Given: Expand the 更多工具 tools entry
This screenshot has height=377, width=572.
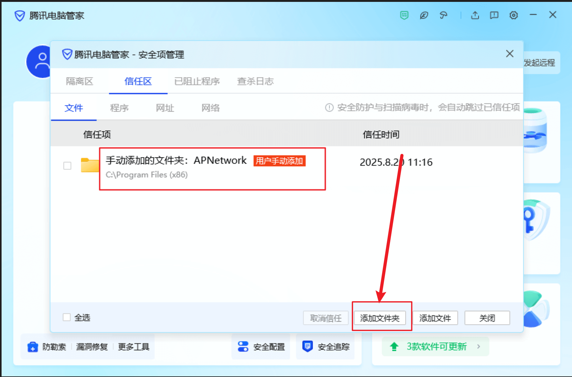Looking at the screenshot, I should pyautogui.click(x=133, y=347).
